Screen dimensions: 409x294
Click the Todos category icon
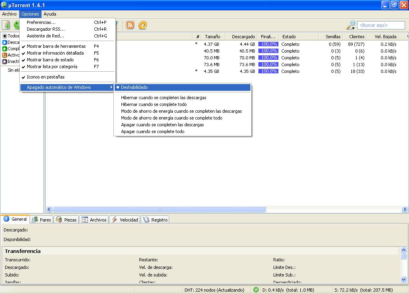coord(5,36)
